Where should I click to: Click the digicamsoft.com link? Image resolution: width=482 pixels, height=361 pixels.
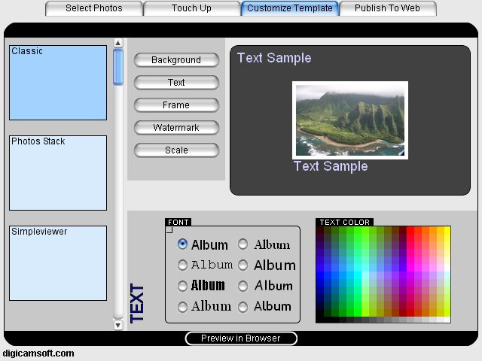[x=38, y=353]
